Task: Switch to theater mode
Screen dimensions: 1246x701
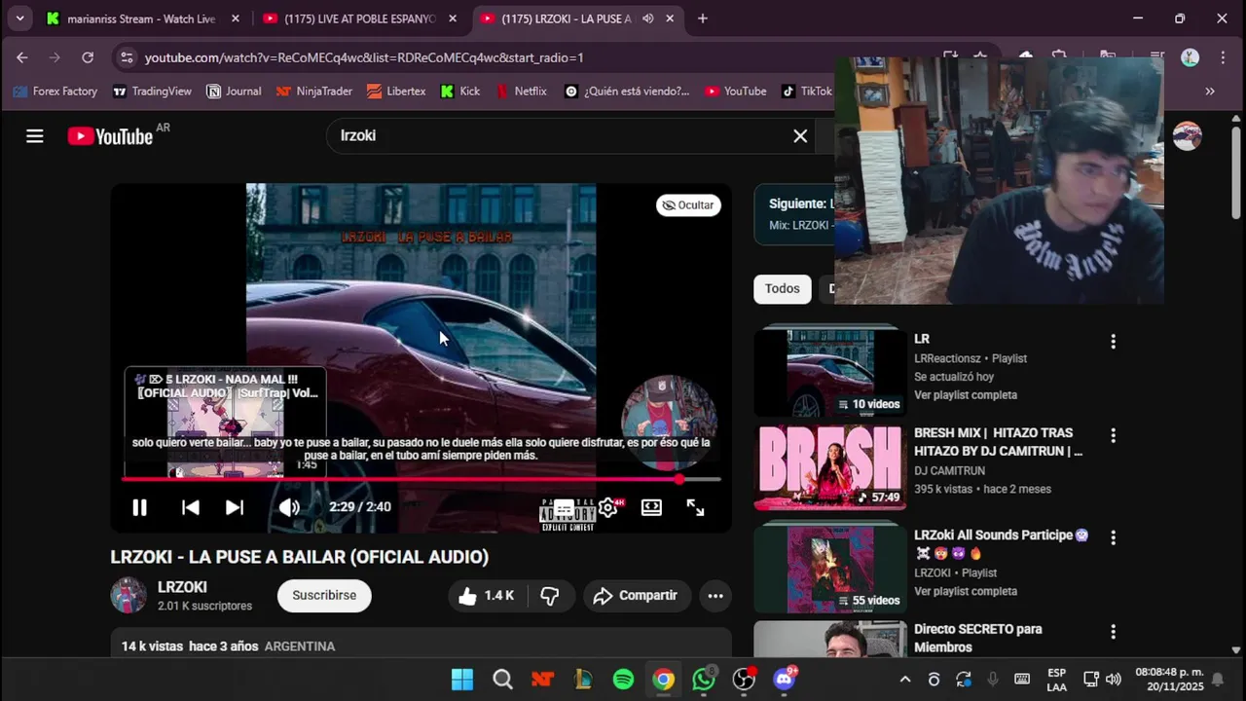Action: tap(651, 507)
